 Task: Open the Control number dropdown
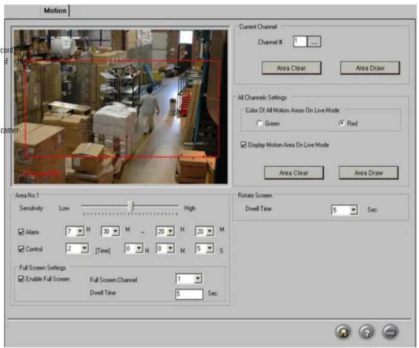click(x=84, y=248)
